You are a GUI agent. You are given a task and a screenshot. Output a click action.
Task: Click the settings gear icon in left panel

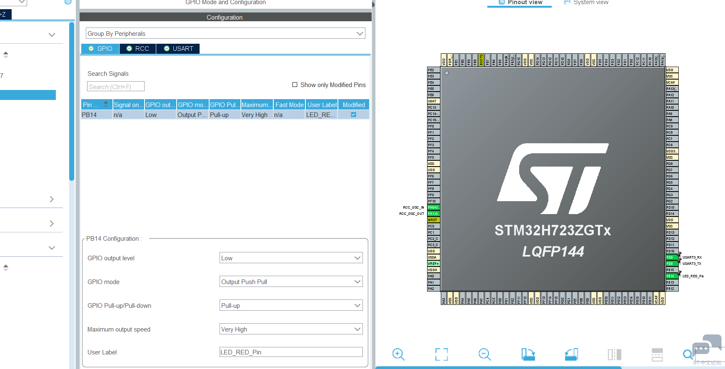[68, 2]
